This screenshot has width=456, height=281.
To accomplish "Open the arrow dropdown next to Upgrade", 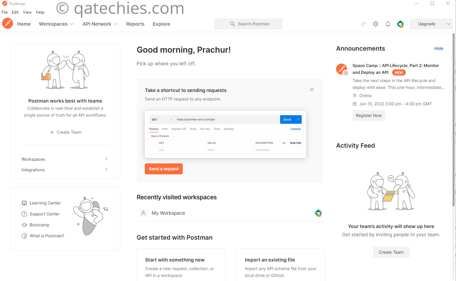I will click(x=448, y=24).
